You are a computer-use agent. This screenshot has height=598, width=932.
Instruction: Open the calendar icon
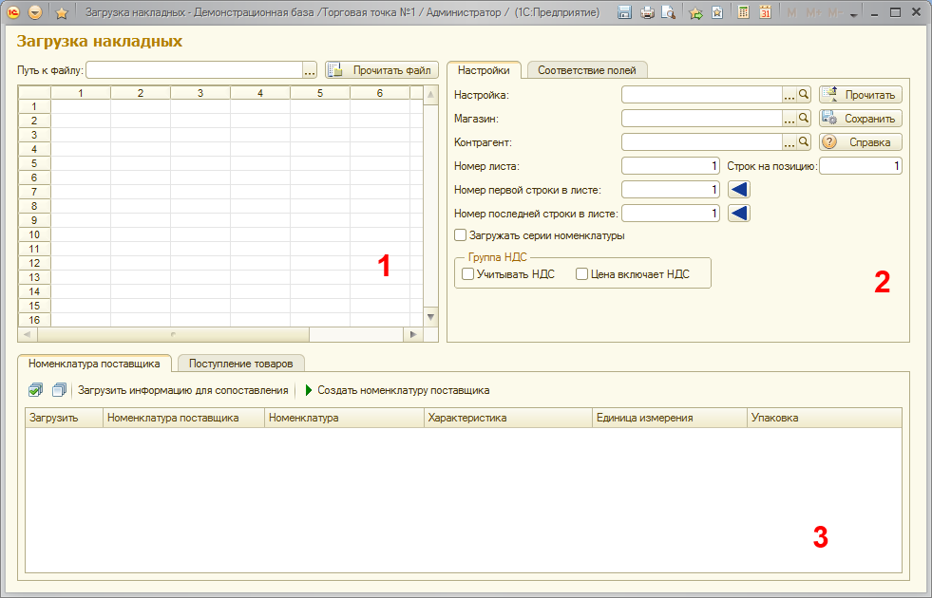point(765,13)
